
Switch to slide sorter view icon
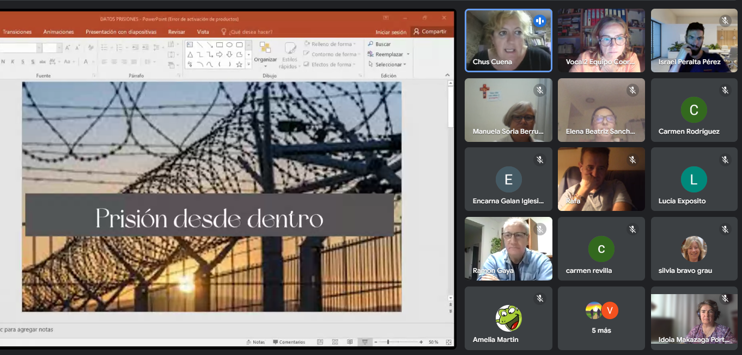pyautogui.click(x=335, y=342)
